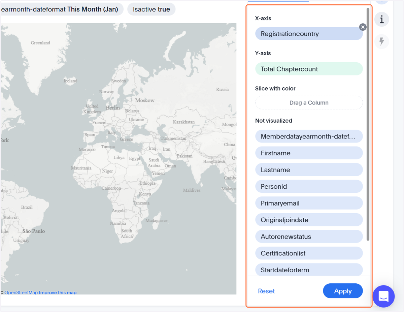This screenshot has width=404, height=312.
Task: Click the Berlin label on the map
Action: point(113,108)
